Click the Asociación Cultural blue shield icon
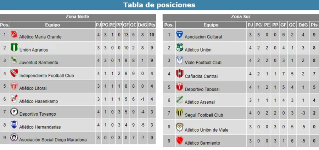This screenshot has width=319, height=150. 180,35
